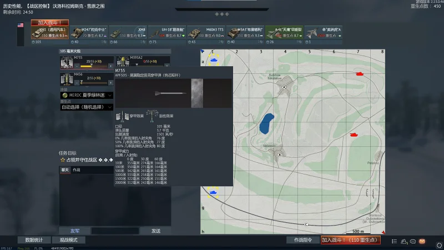Click the M735 shell preview image
The height and width of the screenshot is (250, 444).
173,93
